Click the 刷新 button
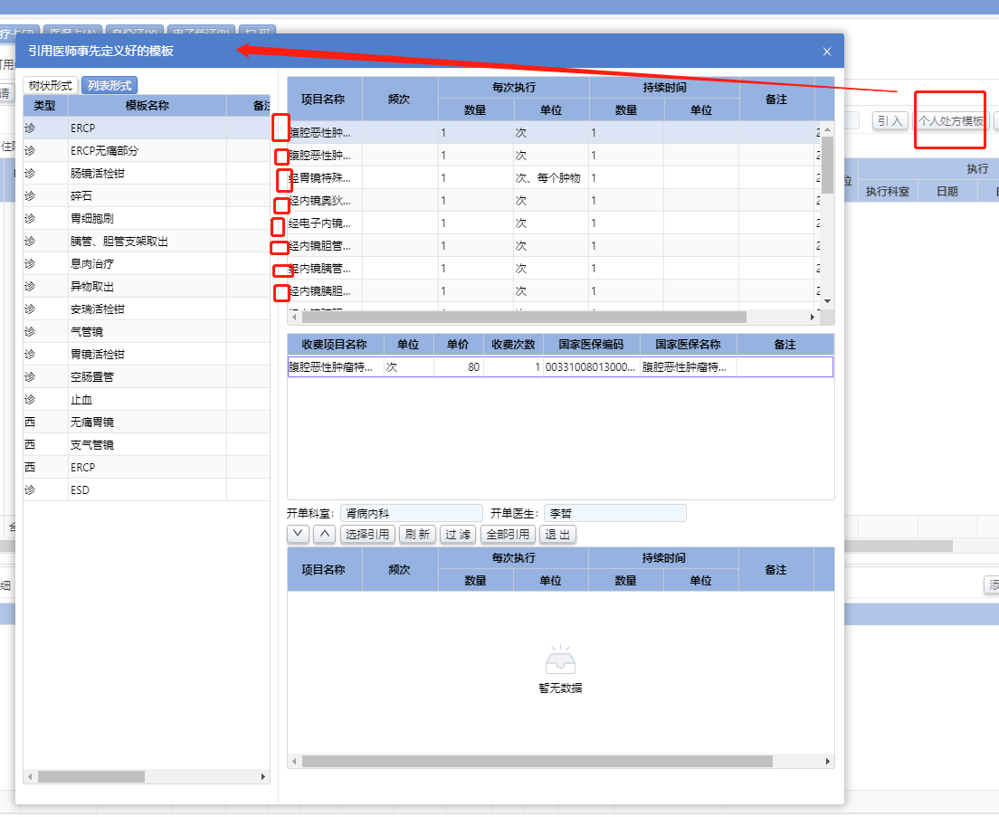The height and width of the screenshot is (817, 999). (x=417, y=534)
